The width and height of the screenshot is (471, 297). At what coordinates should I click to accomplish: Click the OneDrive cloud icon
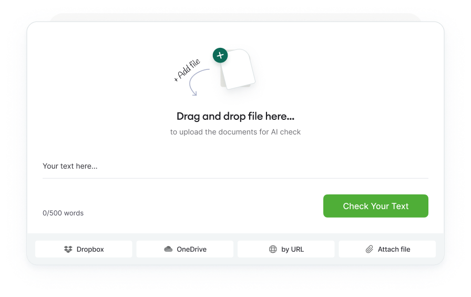tap(168, 249)
